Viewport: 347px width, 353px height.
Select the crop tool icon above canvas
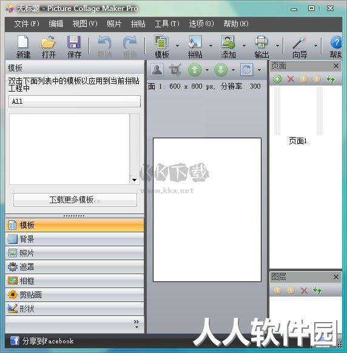click(175, 70)
